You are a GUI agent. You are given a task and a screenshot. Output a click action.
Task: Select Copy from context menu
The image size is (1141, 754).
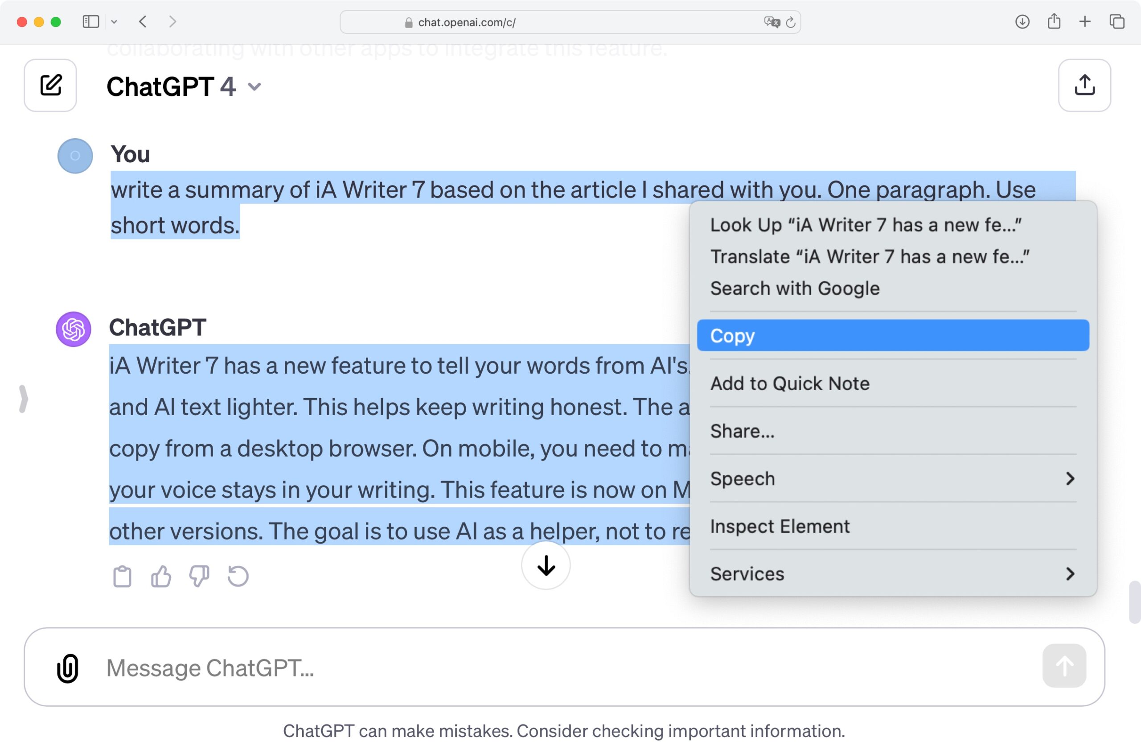pyautogui.click(x=892, y=336)
